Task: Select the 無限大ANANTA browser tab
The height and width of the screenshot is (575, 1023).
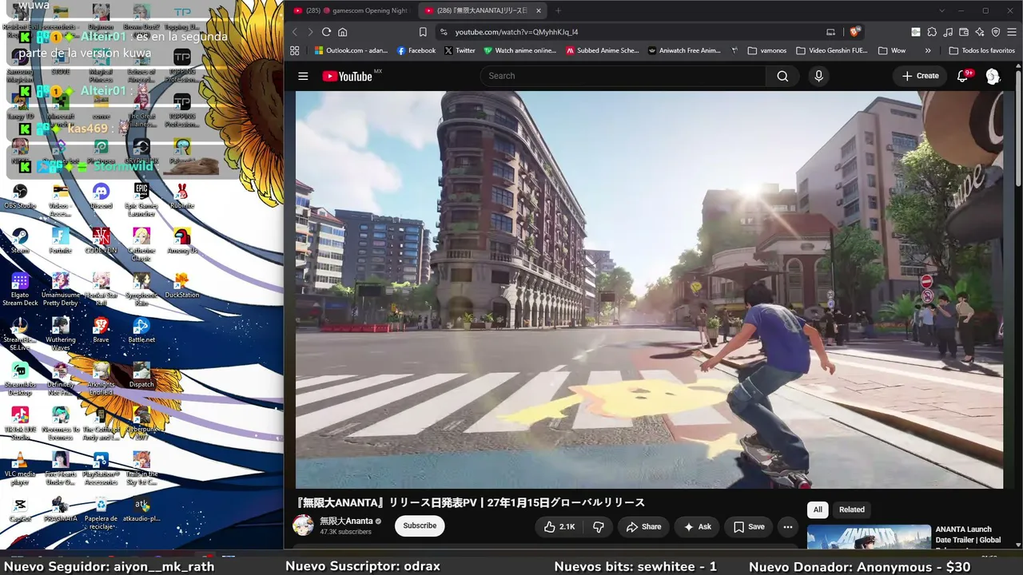Action: 483,10
